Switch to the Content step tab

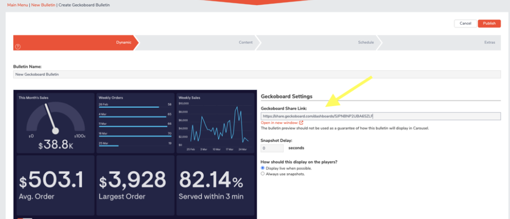[x=198, y=43]
